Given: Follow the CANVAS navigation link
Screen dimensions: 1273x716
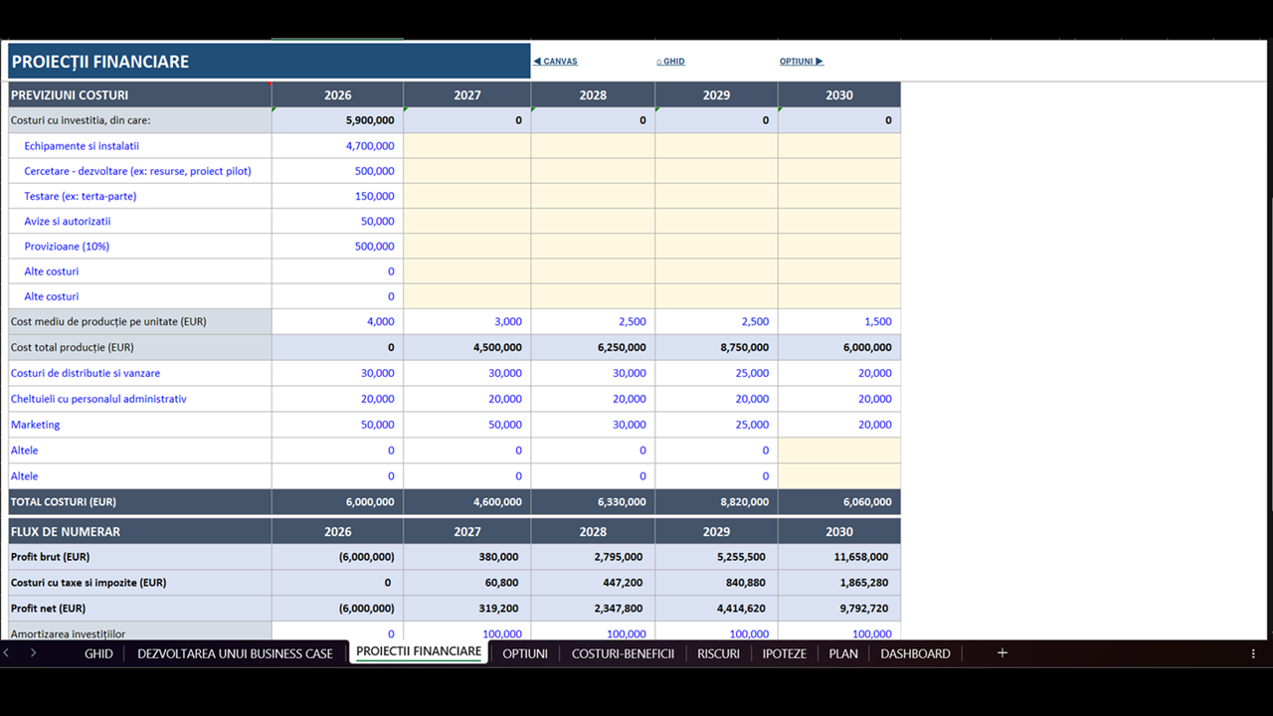Looking at the screenshot, I should pyautogui.click(x=555, y=62).
